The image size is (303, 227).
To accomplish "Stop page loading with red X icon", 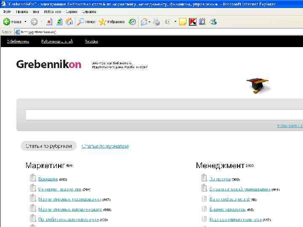I will pos(49,22).
